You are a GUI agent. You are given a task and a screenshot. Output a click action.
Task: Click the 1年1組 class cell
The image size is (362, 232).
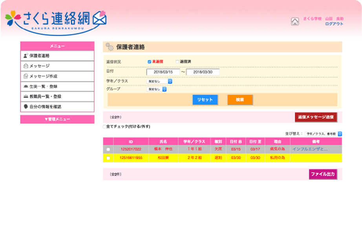194,149
